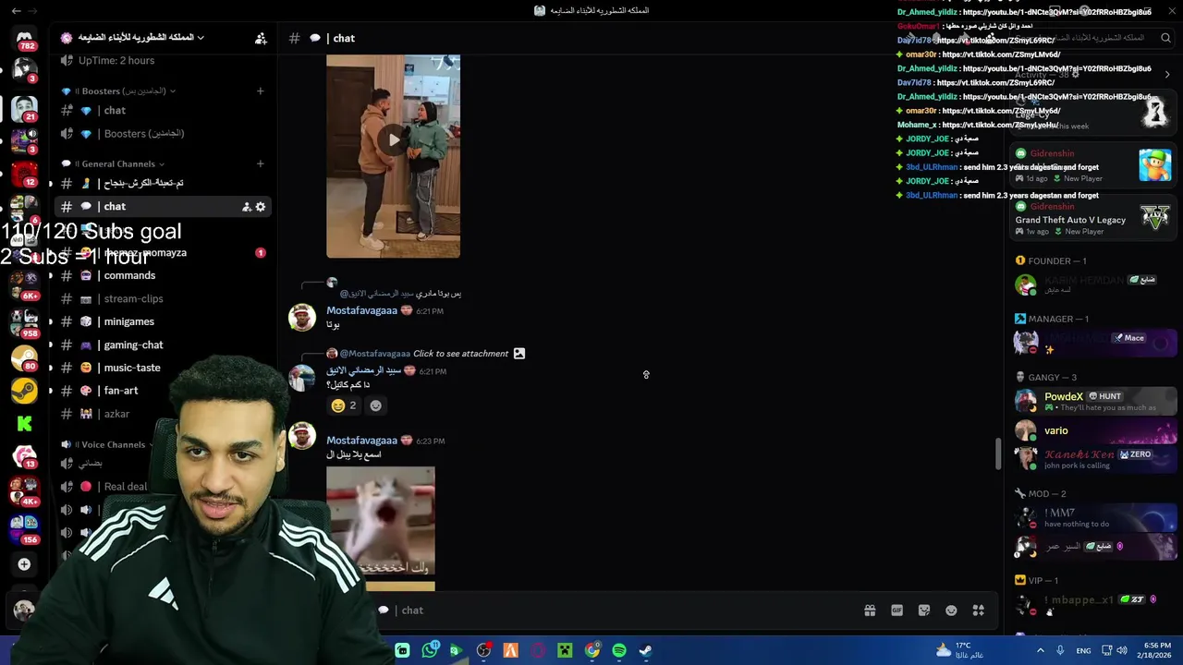
Task: Open Spotify in the taskbar
Action: (619, 650)
